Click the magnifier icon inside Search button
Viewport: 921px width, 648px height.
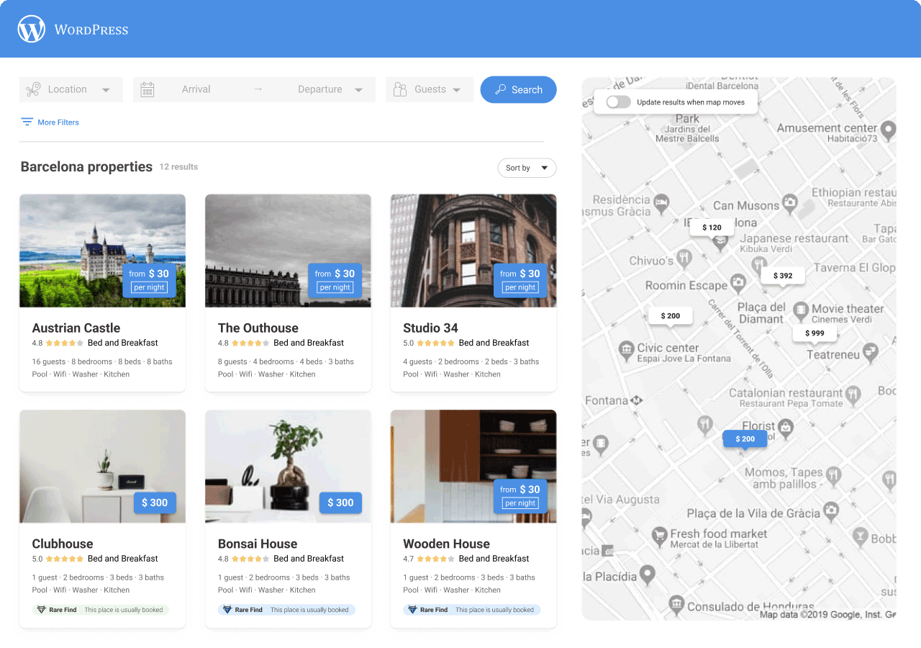500,89
